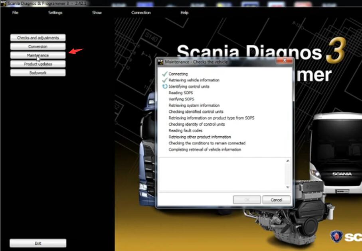Click the greyed-out OK button

(x=247, y=200)
